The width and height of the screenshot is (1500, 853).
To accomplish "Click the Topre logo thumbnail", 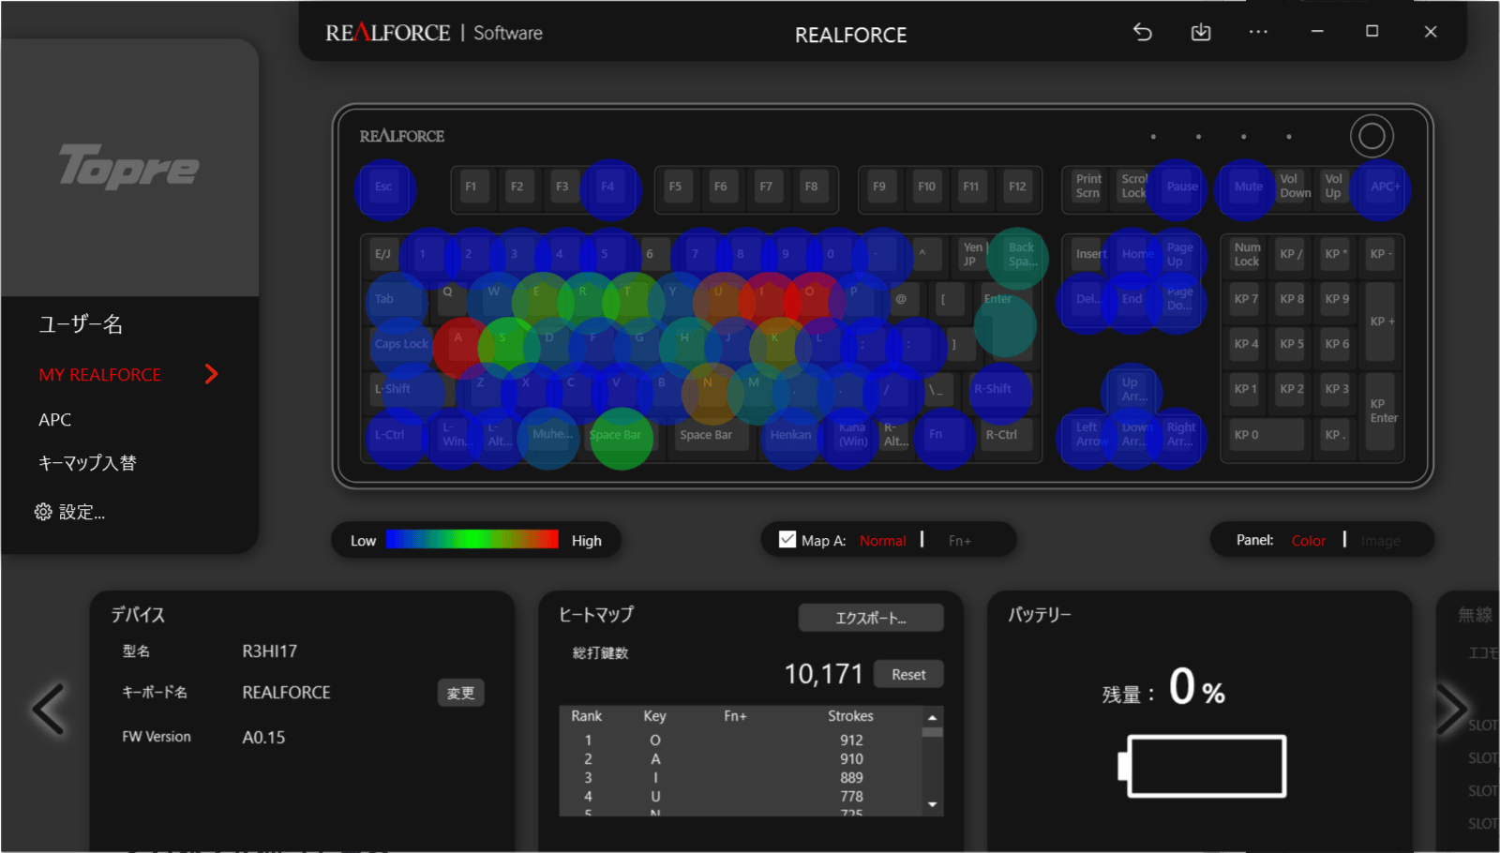I will (x=129, y=168).
